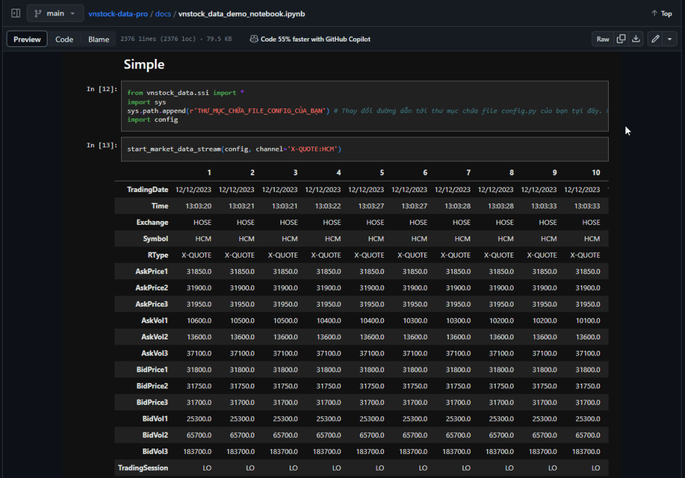Click Code 55% faster with Copilot link

coord(315,39)
